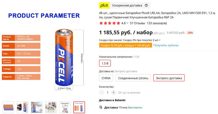Increase quantity with plus button
The image size is (218, 114).
[113, 92]
